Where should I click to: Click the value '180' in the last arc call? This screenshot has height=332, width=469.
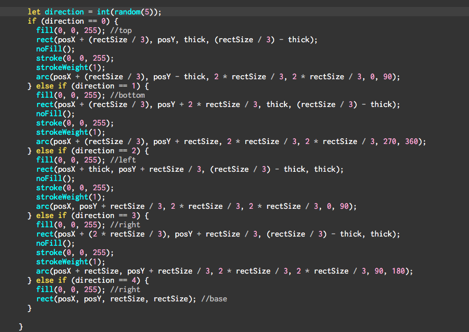(398, 271)
